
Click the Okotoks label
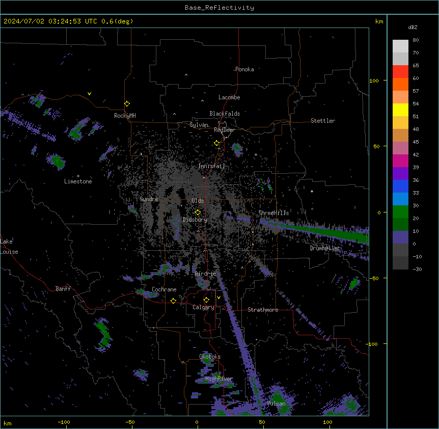click(210, 357)
